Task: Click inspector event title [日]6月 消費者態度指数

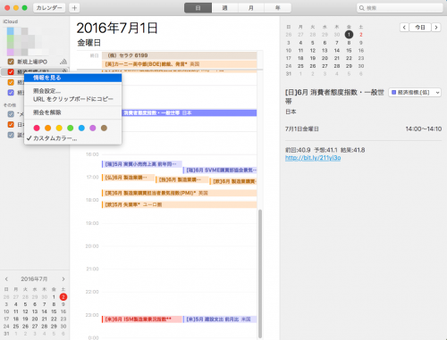Action: pyautogui.click(x=334, y=96)
